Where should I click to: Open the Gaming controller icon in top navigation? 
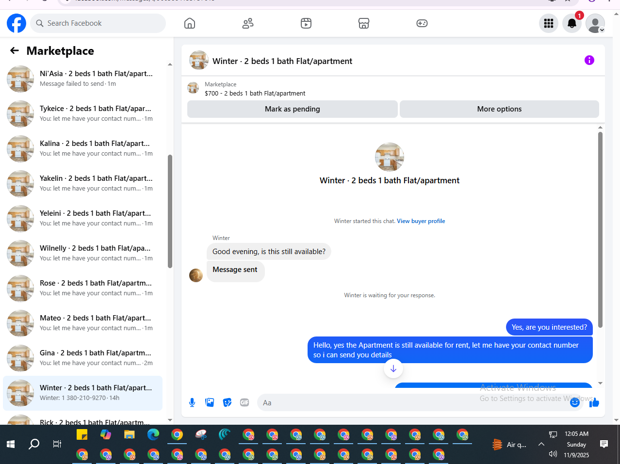click(x=422, y=23)
